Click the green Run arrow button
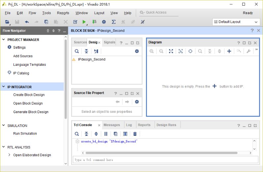263x172 pixels. pyautogui.click(x=84, y=22)
